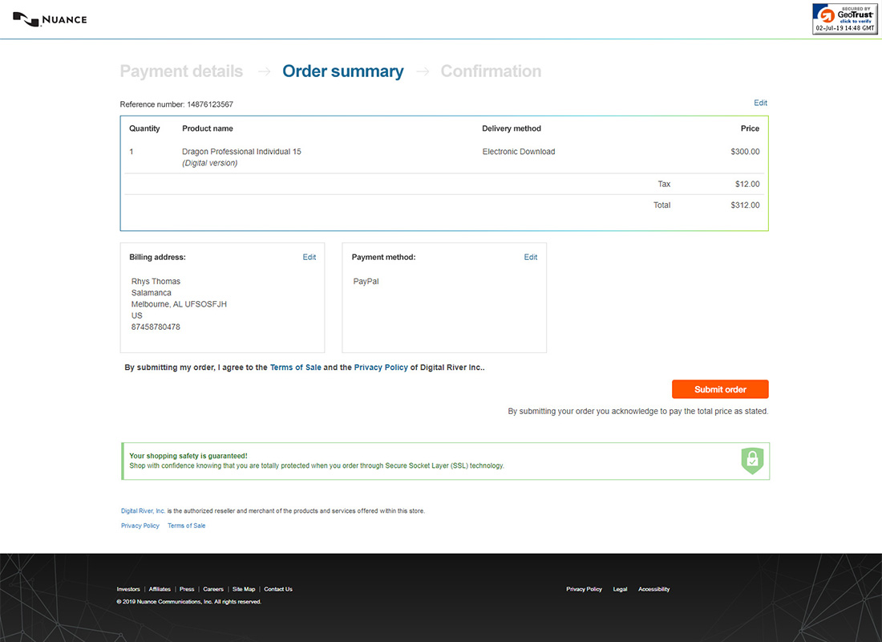Open Investors footer link
The image size is (882, 642).
click(128, 589)
